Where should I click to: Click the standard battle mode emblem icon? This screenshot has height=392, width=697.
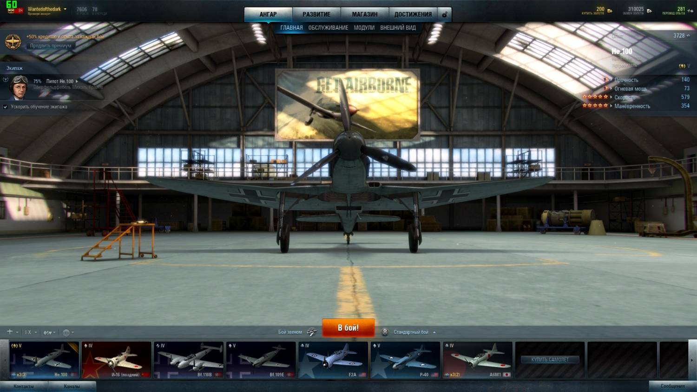385,332
